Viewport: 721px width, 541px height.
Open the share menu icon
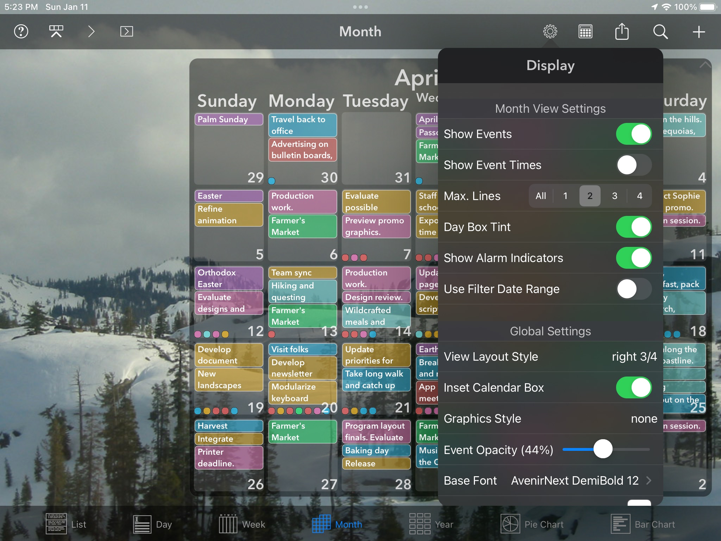[622, 31]
